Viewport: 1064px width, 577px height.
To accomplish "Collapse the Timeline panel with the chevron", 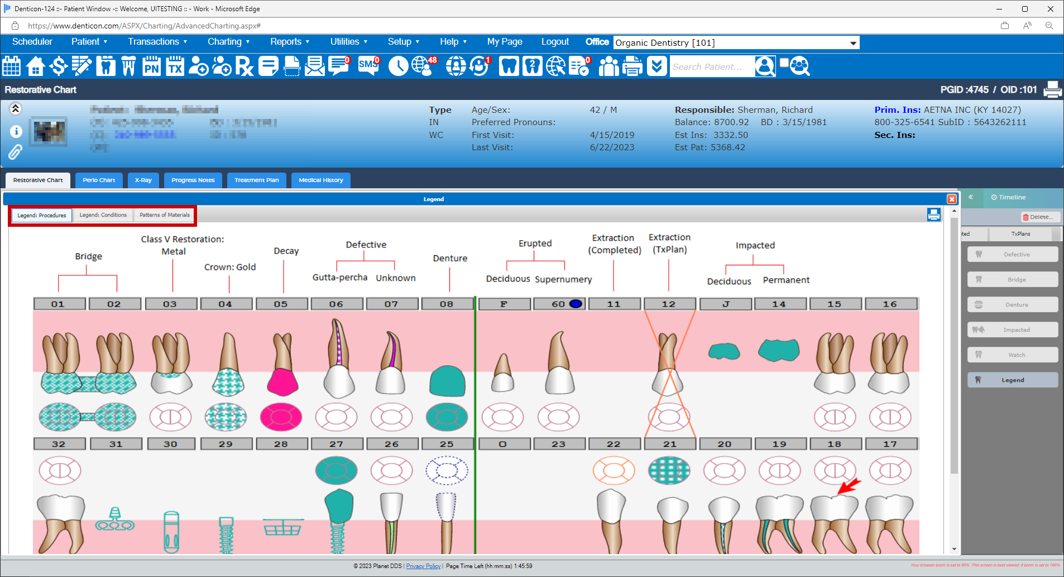I will (971, 198).
